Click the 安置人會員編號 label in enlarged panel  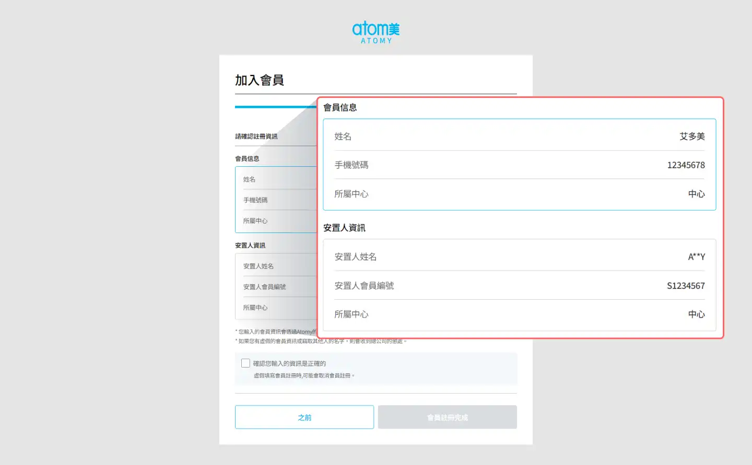[x=364, y=286]
